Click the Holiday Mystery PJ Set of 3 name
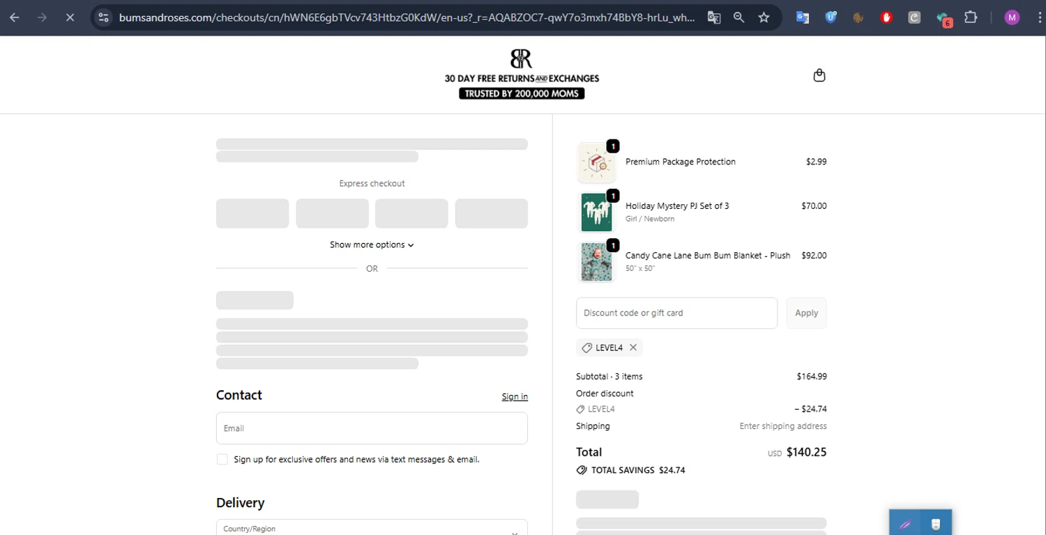This screenshot has height=535, width=1046. (677, 206)
